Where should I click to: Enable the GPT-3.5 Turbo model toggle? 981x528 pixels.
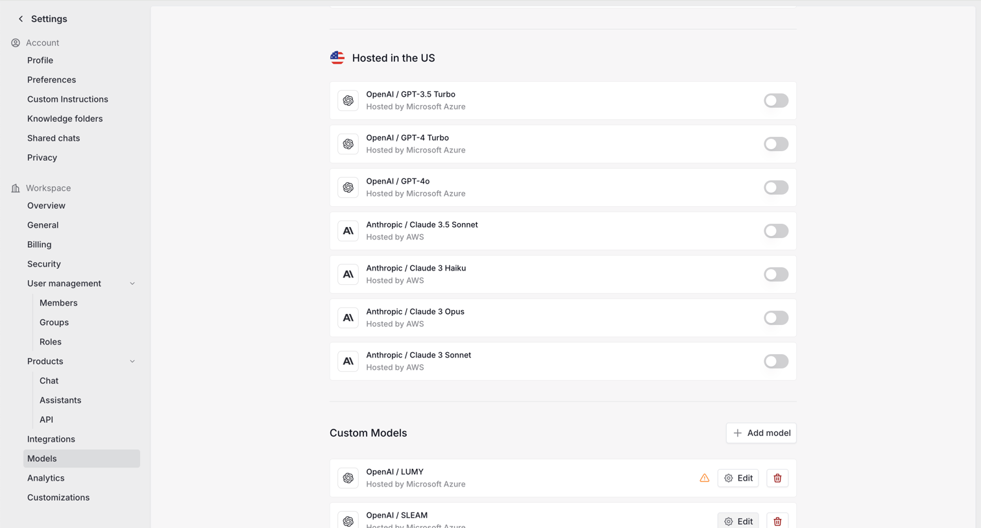click(776, 101)
